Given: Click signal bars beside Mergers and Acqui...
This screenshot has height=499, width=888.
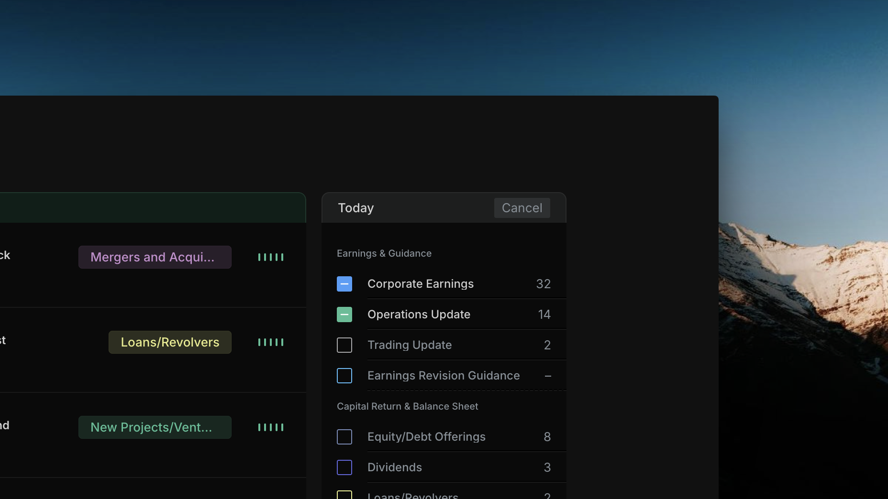Looking at the screenshot, I should pos(271,257).
